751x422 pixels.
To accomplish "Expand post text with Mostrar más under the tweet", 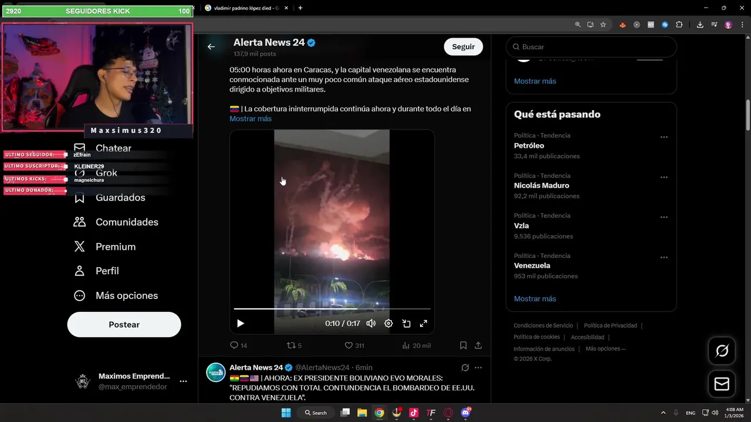I will tap(251, 118).
